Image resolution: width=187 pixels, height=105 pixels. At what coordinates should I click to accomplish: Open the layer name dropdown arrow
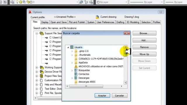[x=77, y=2]
